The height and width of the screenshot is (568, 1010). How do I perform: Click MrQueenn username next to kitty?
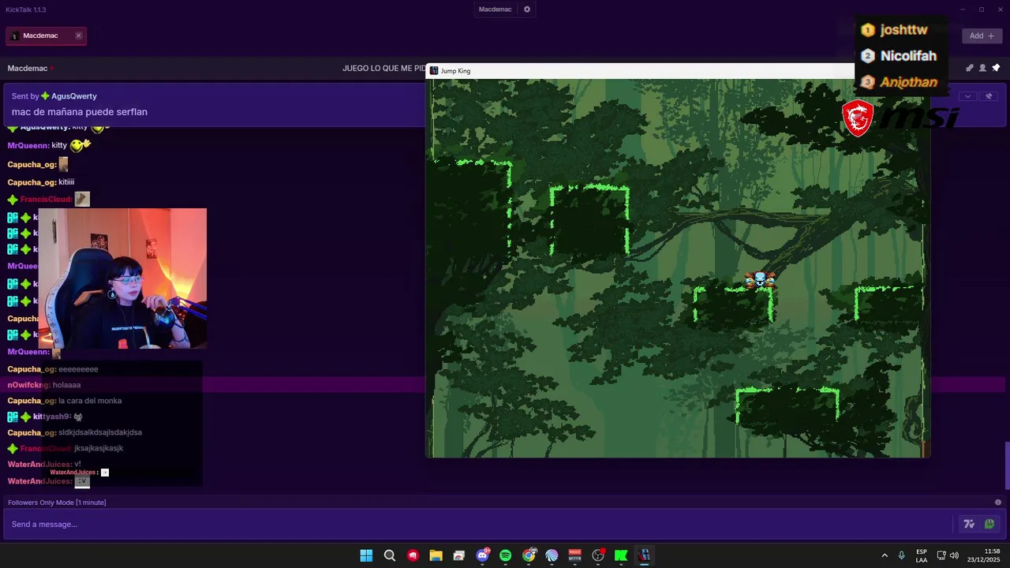point(28,145)
